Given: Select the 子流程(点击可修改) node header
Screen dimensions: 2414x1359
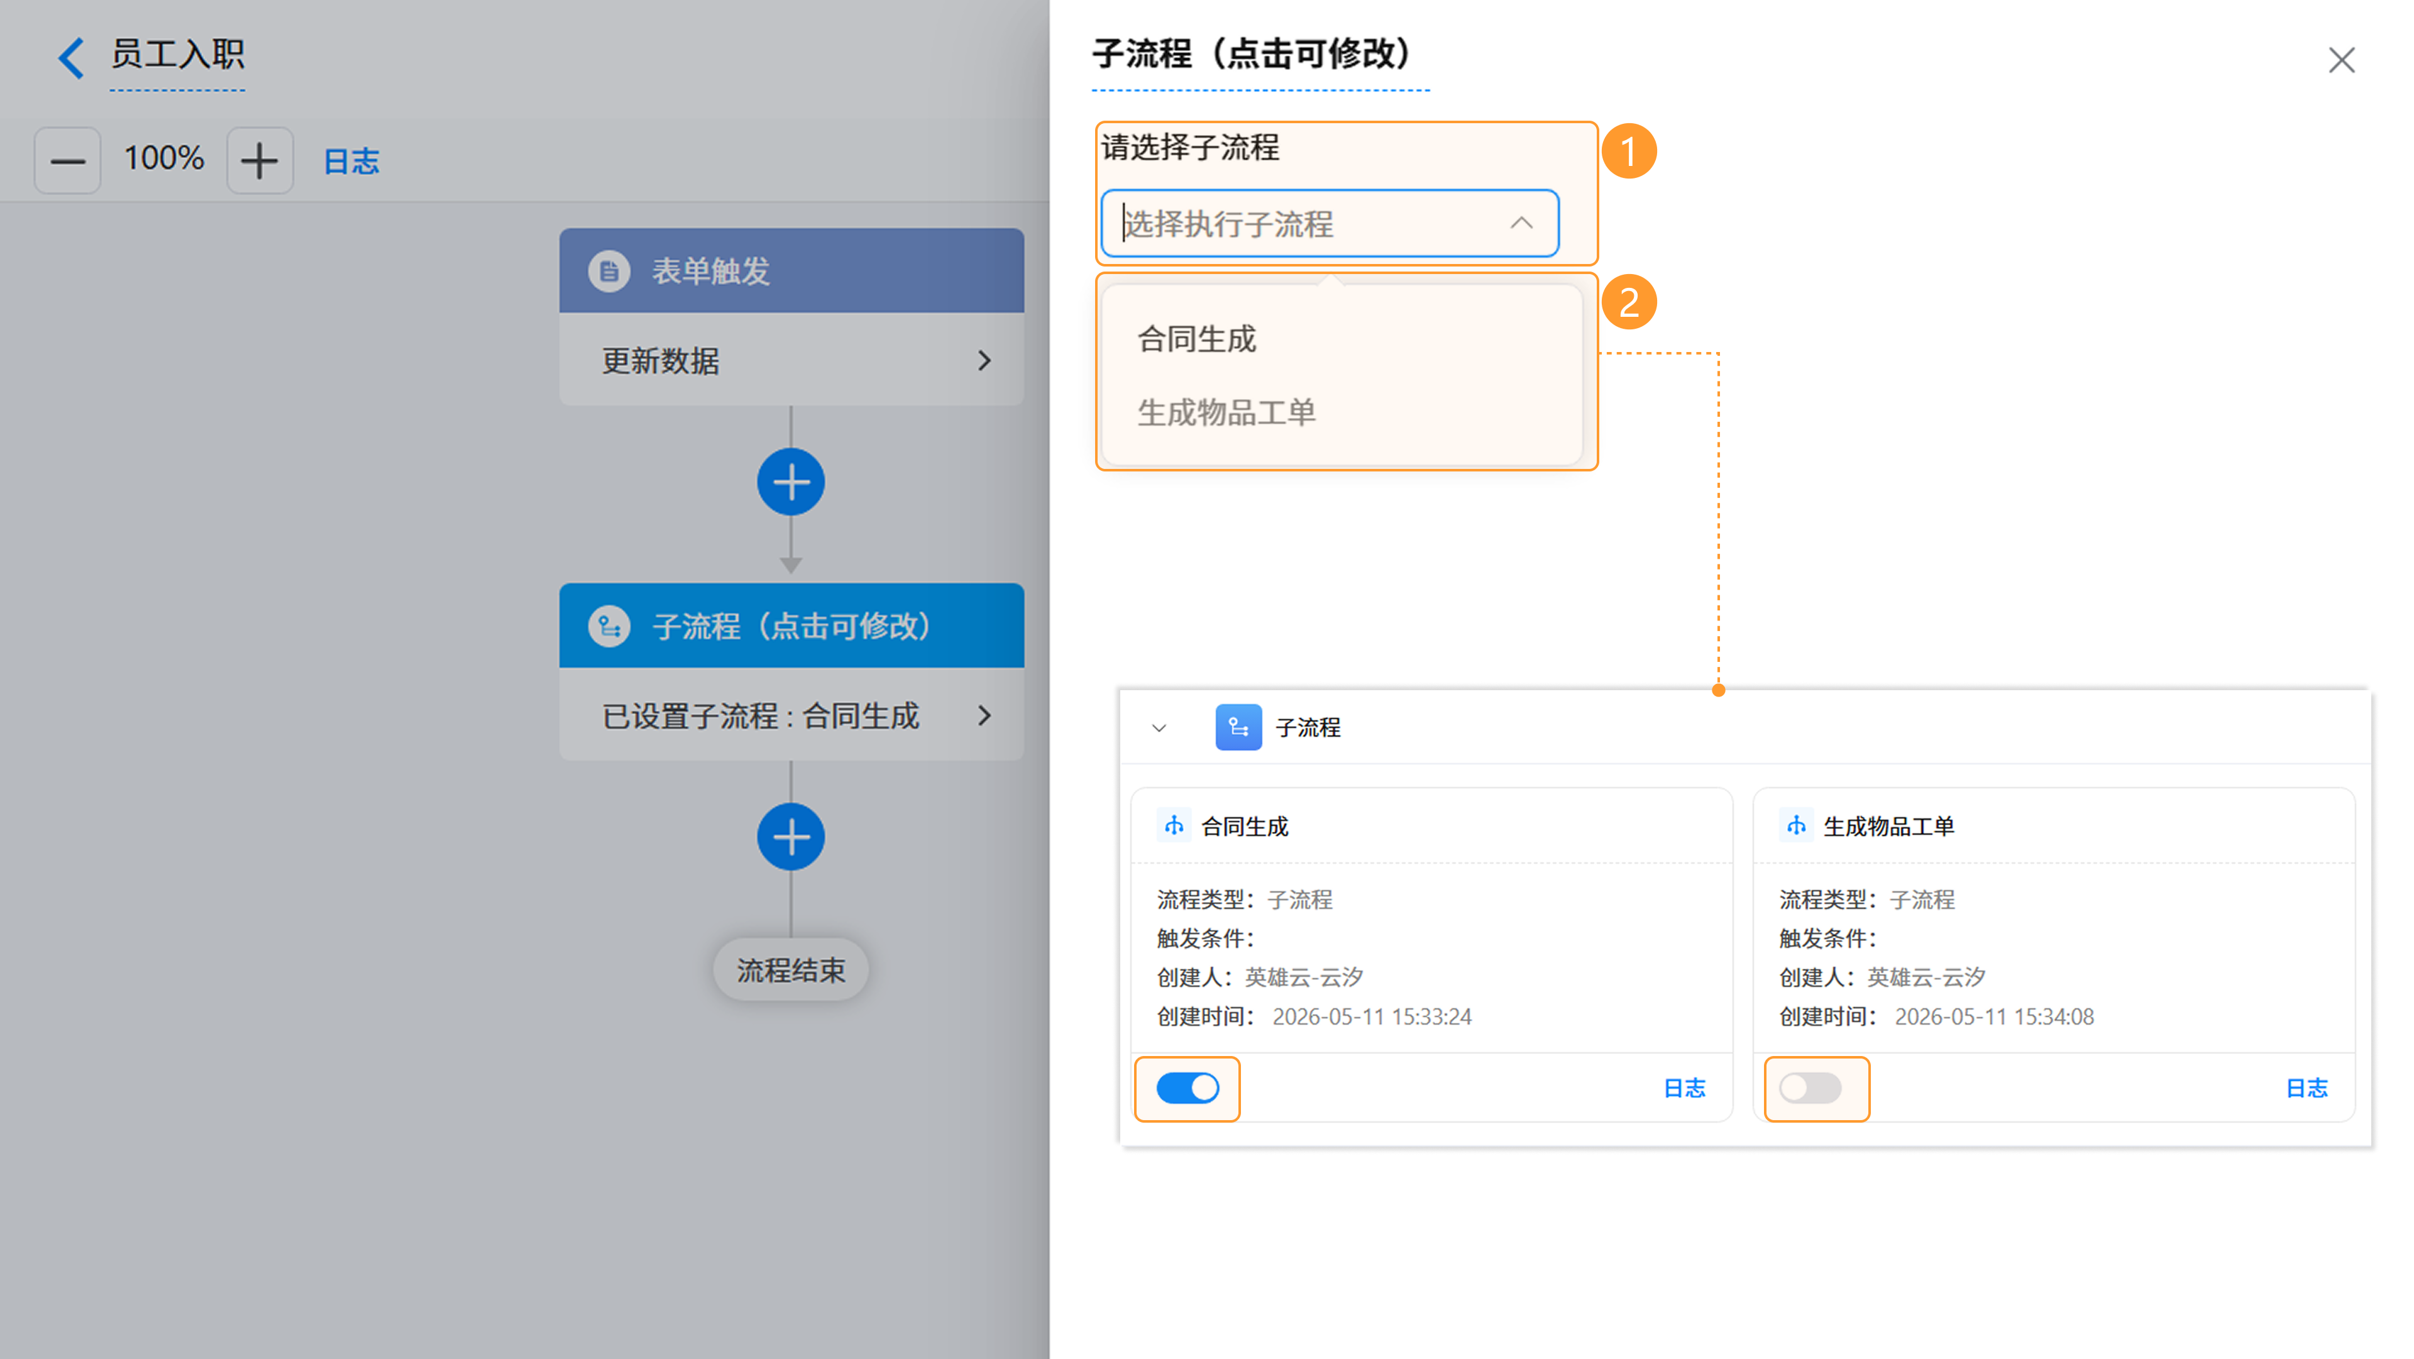Looking at the screenshot, I should (792, 626).
